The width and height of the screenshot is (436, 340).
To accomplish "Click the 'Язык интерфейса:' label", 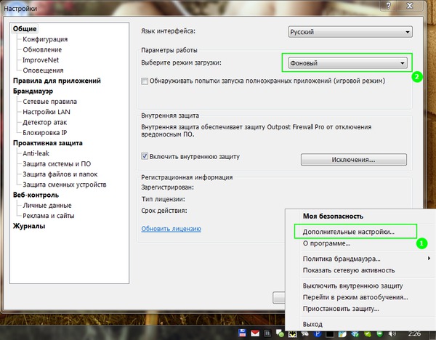I will 169,31.
